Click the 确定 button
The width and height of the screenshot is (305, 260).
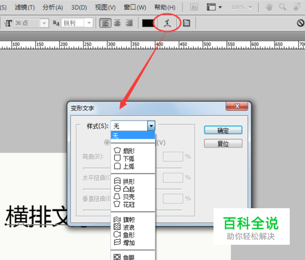point(223,130)
